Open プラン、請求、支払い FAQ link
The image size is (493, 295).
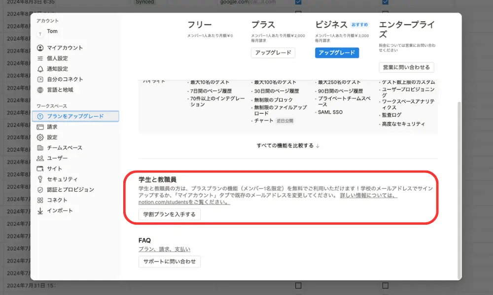point(164,249)
